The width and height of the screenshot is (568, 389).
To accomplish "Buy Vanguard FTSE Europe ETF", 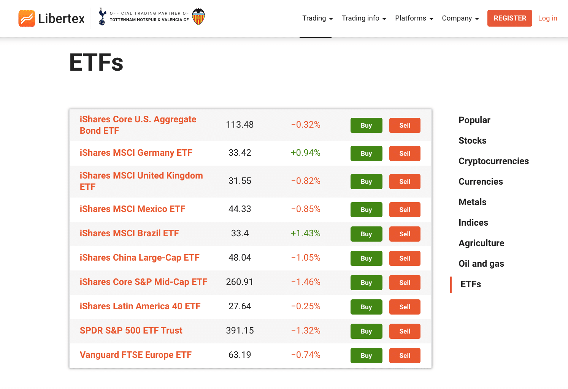I will pos(366,356).
